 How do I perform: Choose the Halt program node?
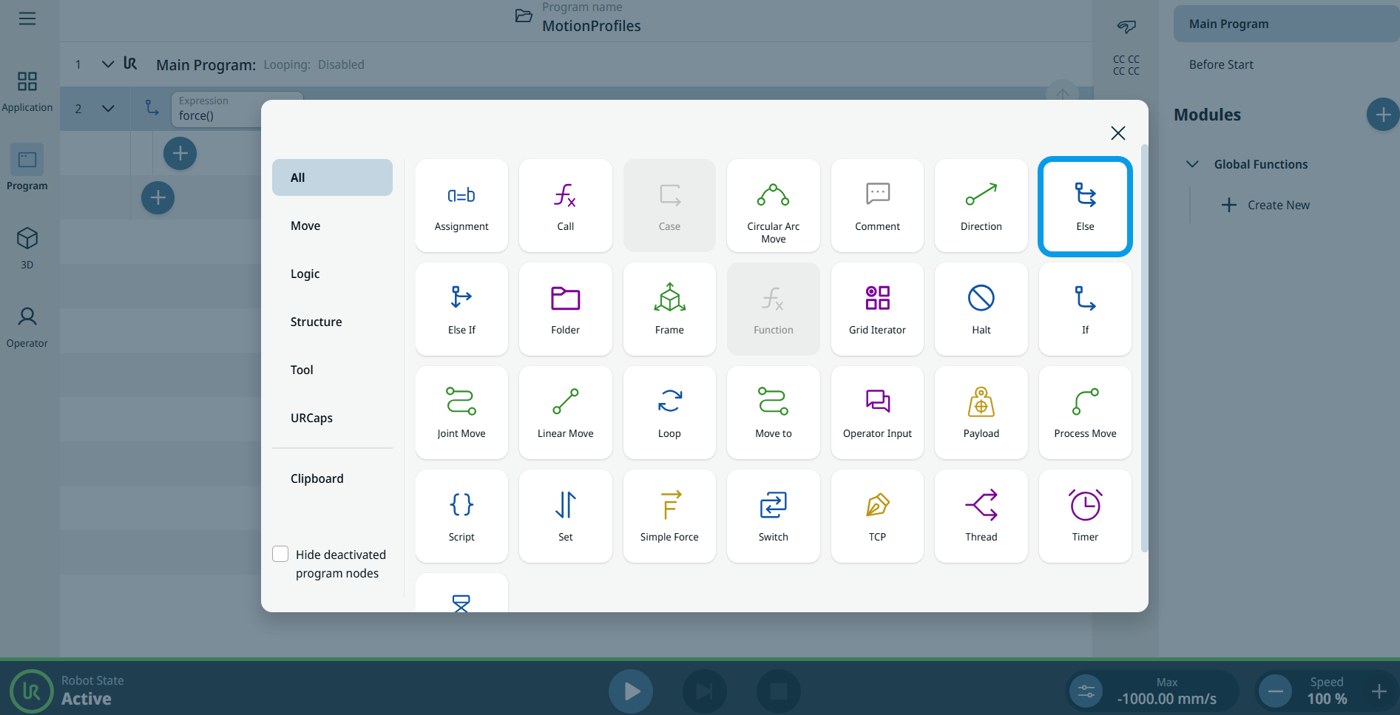(981, 309)
